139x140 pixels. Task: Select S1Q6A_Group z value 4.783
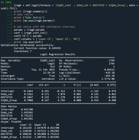tap(61, 100)
